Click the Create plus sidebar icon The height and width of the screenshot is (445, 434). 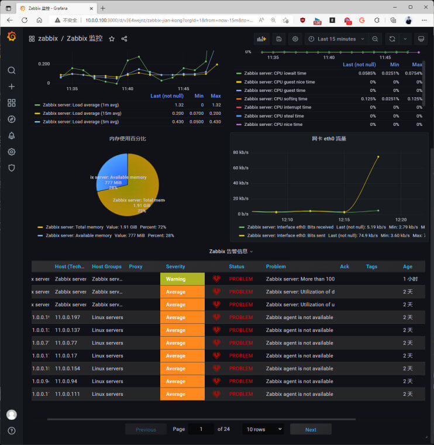tap(11, 87)
